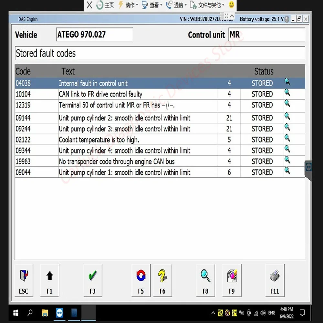
Task: Print with the F11 printer button
Action: (x=275, y=280)
